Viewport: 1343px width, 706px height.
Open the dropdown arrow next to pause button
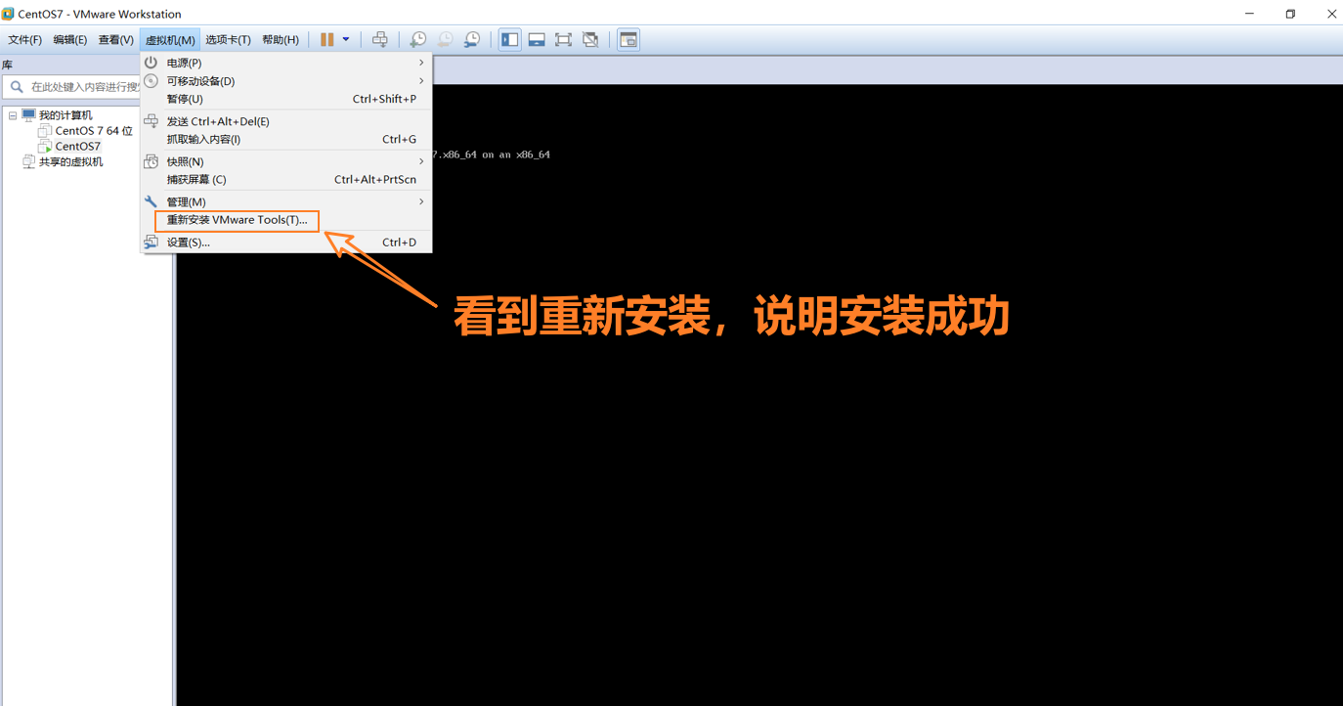click(x=346, y=40)
